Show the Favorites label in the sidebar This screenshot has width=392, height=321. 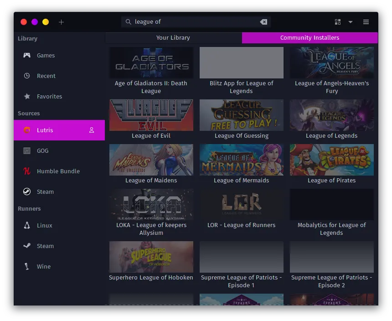pyautogui.click(x=50, y=97)
